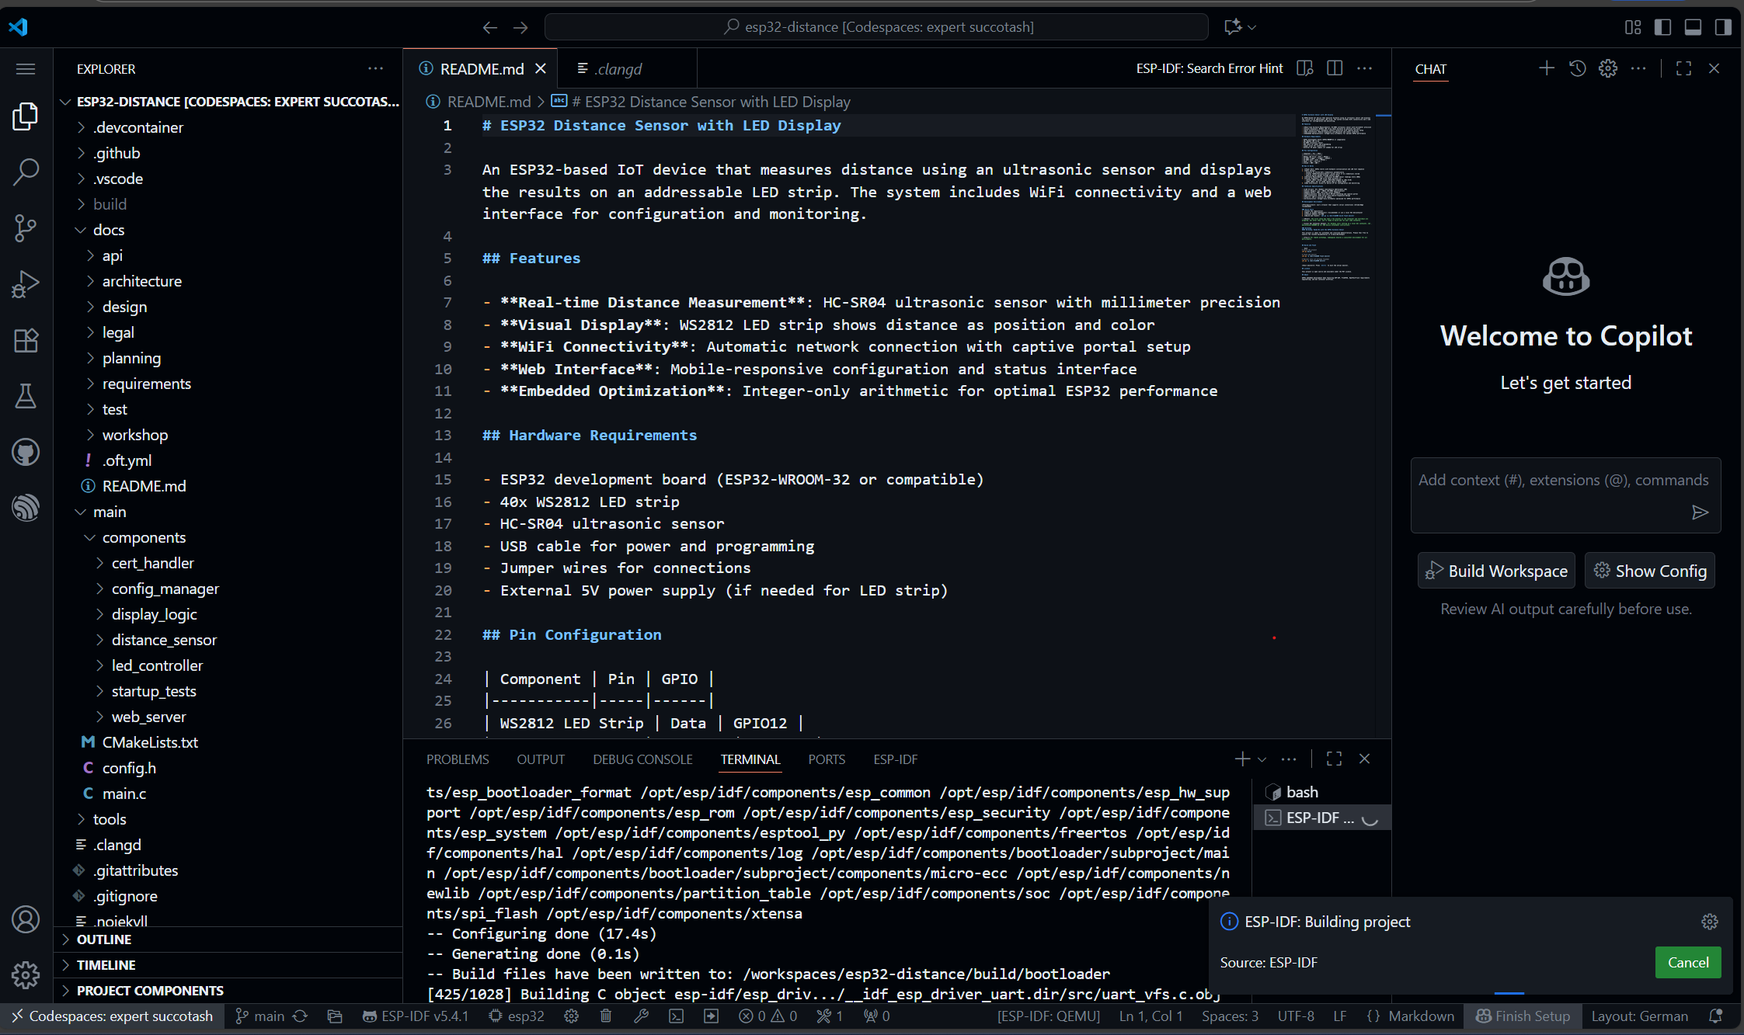Open the Testing flask view
1744x1035 pixels.
pos(26,396)
